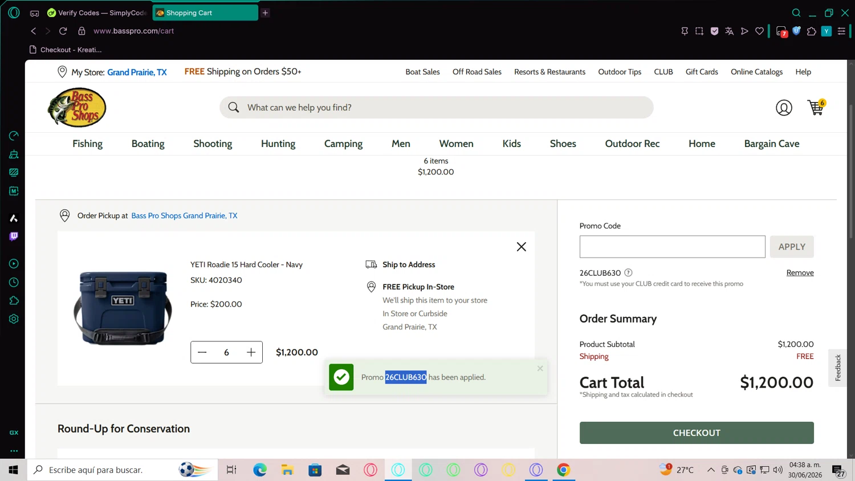Click the Promo Code input field
The image size is (855, 481).
coord(672,247)
